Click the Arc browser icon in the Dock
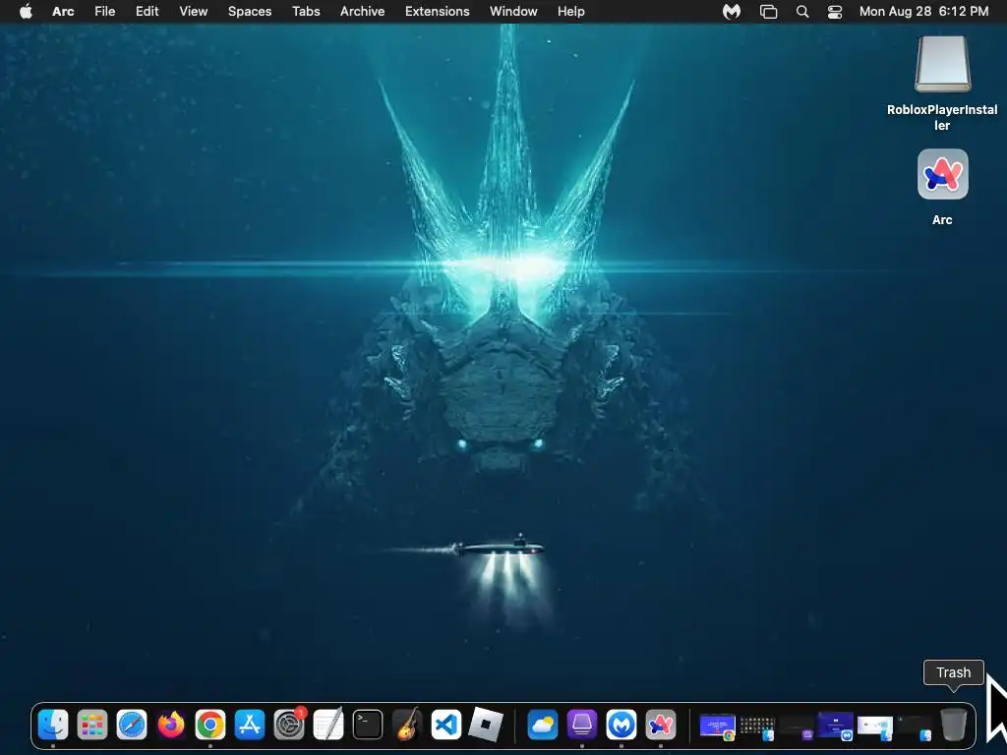The height and width of the screenshot is (755, 1007). pyautogui.click(x=661, y=725)
